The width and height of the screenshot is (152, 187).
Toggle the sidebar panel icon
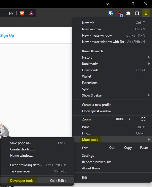pos(137,13)
